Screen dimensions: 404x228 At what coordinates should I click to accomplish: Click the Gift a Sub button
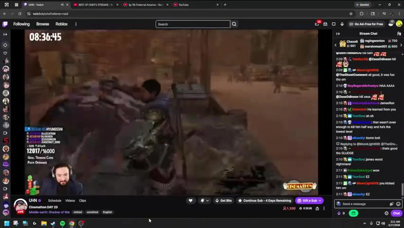(x=309, y=200)
